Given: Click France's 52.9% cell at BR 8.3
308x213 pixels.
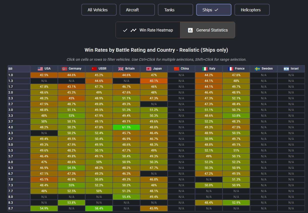Looking at the screenshot, I should [x=236, y=202].
